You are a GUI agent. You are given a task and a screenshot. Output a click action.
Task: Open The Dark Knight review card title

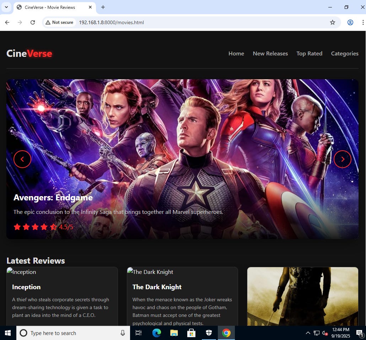click(157, 287)
